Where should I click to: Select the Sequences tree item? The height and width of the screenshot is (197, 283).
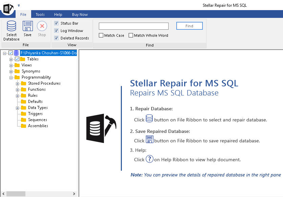click(x=37, y=120)
